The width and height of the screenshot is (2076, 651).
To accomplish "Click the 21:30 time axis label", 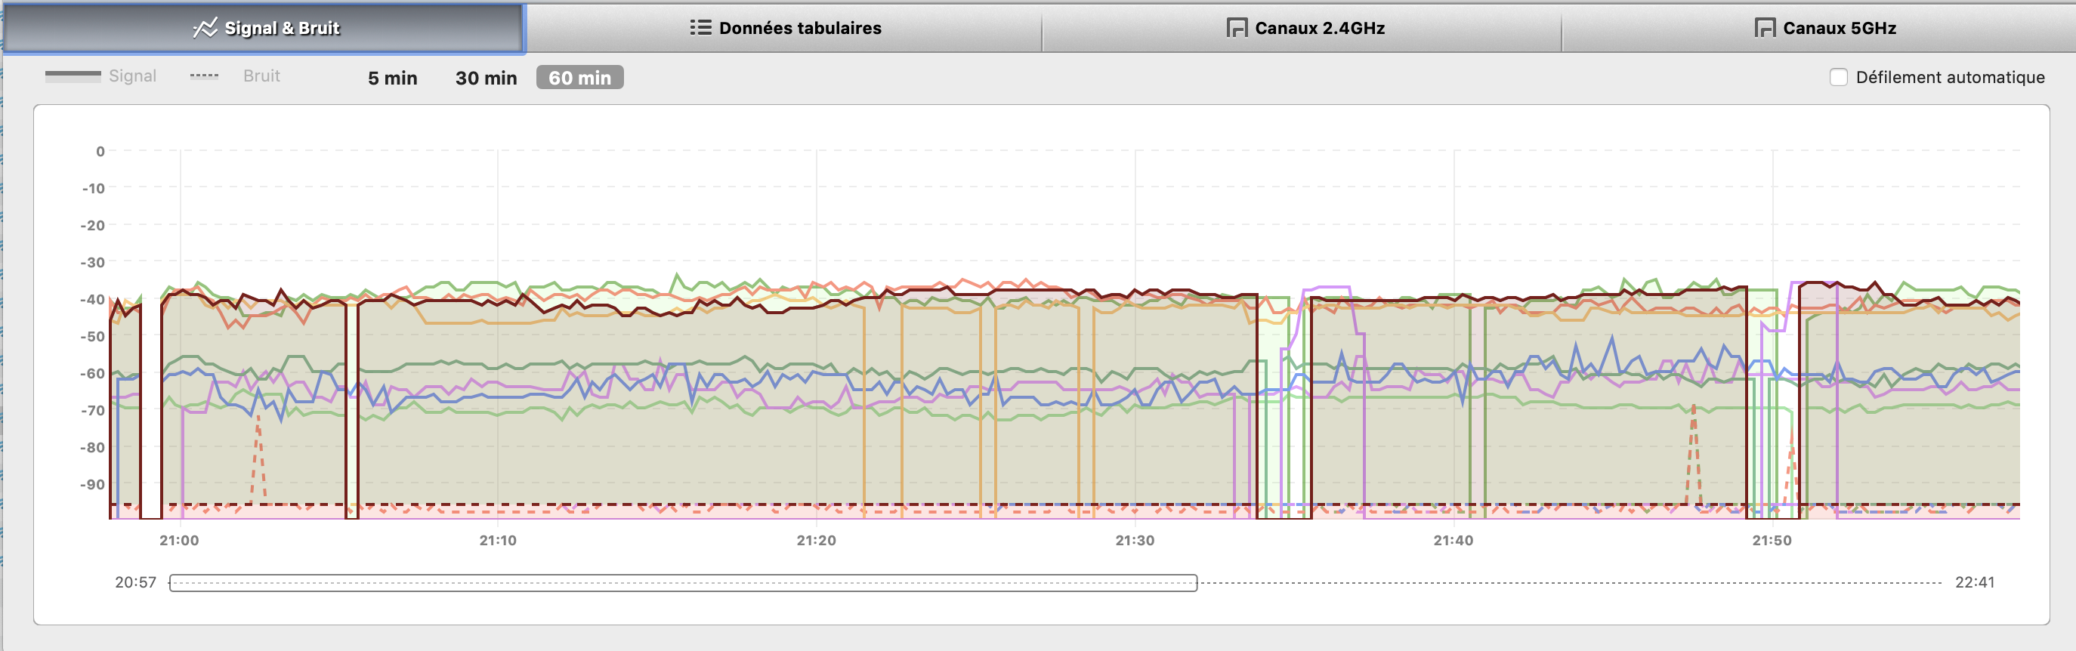I will pos(1134,541).
